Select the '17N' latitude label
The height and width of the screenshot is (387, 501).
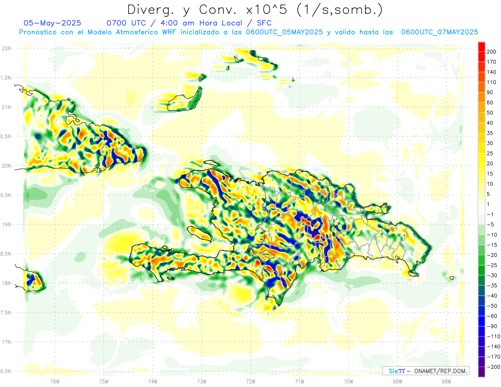point(6,342)
